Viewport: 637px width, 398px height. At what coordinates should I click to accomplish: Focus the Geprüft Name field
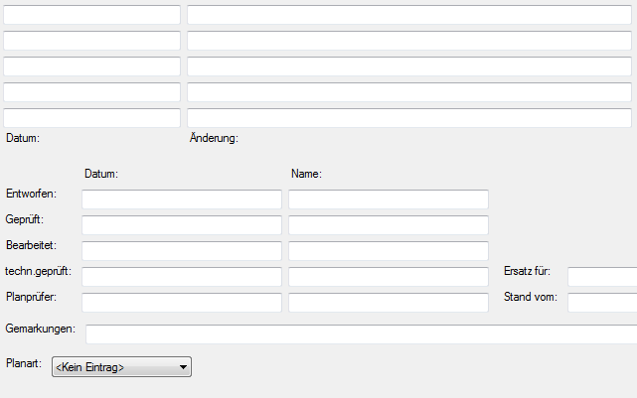click(x=389, y=225)
